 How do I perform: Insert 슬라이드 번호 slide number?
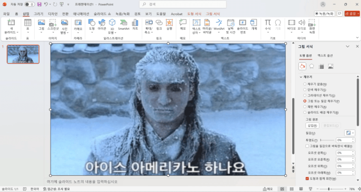(242, 23)
